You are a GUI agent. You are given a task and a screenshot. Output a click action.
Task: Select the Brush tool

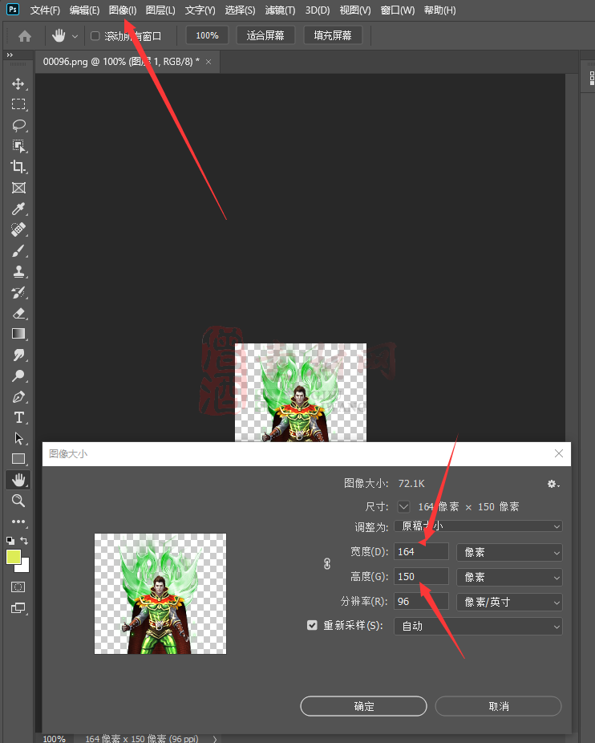coord(18,250)
